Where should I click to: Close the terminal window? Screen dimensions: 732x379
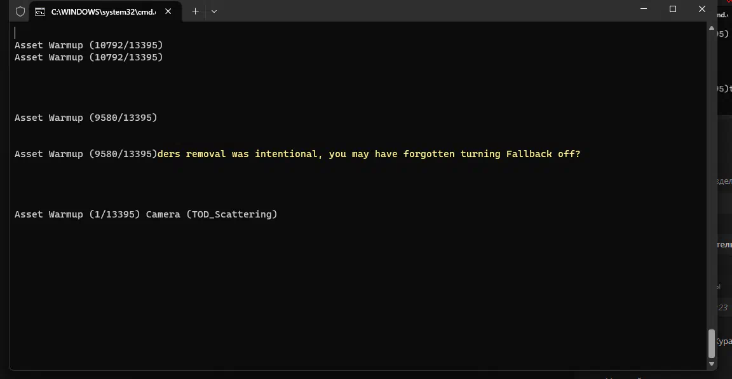tap(701, 9)
